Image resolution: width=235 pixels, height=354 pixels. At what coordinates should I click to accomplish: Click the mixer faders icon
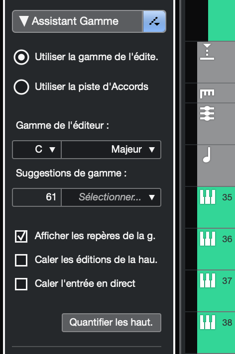pos(207,113)
